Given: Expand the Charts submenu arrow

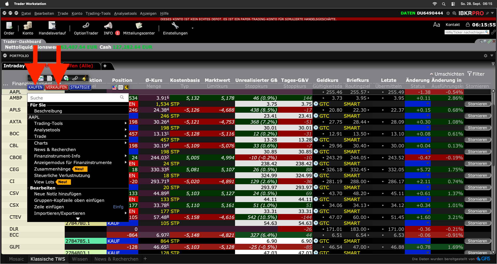Looking at the screenshot, I should pyautogui.click(x=126, y=143).
